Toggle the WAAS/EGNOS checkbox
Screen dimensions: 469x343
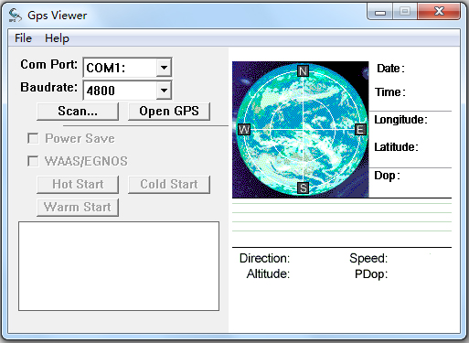click(x=33, y=161)
